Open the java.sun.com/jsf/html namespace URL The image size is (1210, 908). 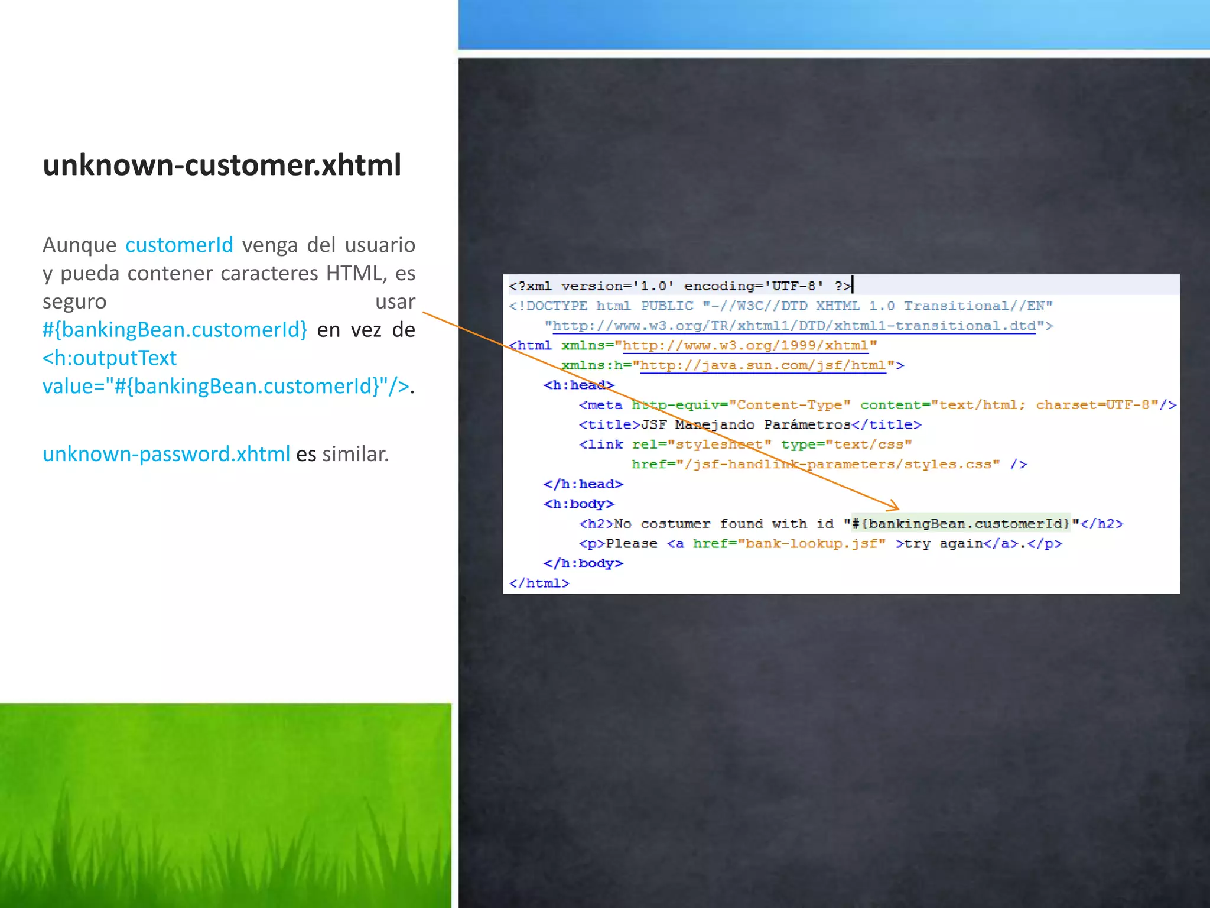(763, 365)
